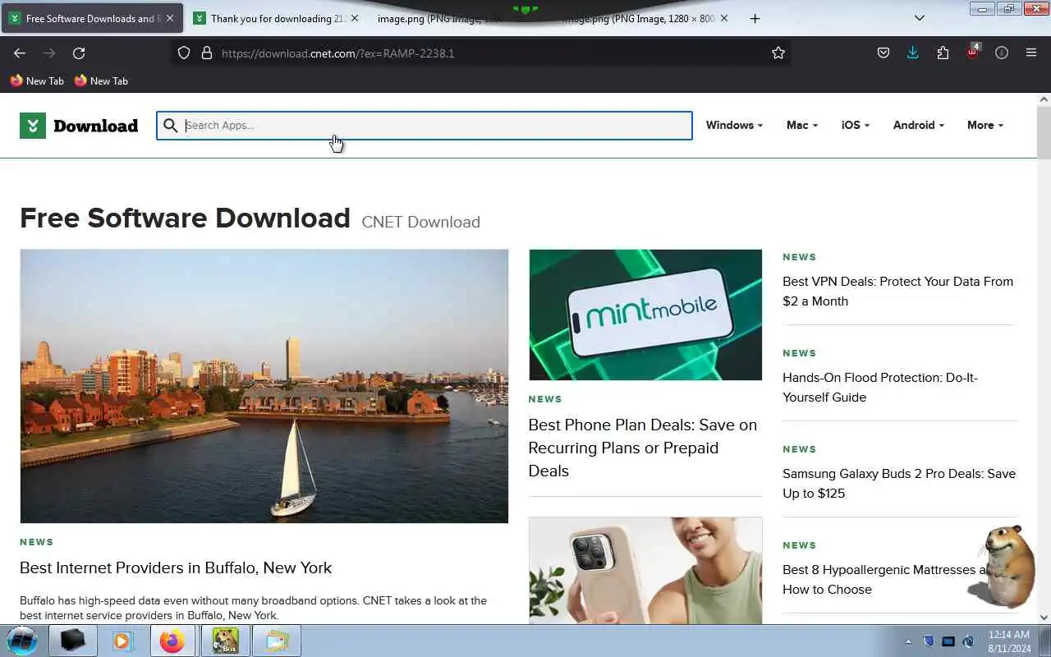Viewport: 1051px width, 657px height.
Task: Open the Pocket save icon
Action: [883, 53]
